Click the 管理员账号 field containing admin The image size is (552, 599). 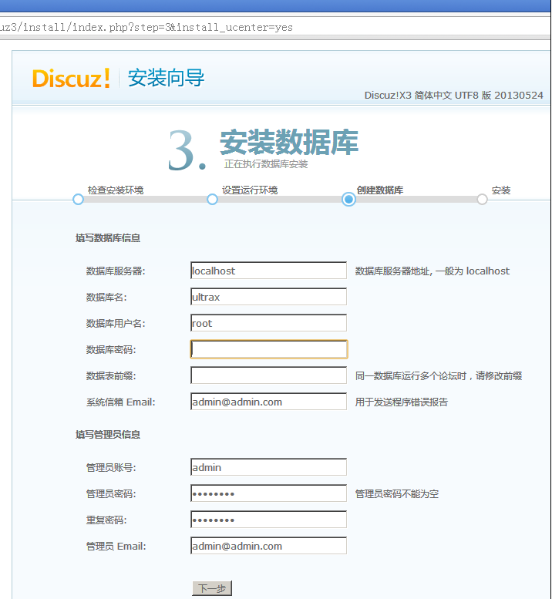click(268, 467)
